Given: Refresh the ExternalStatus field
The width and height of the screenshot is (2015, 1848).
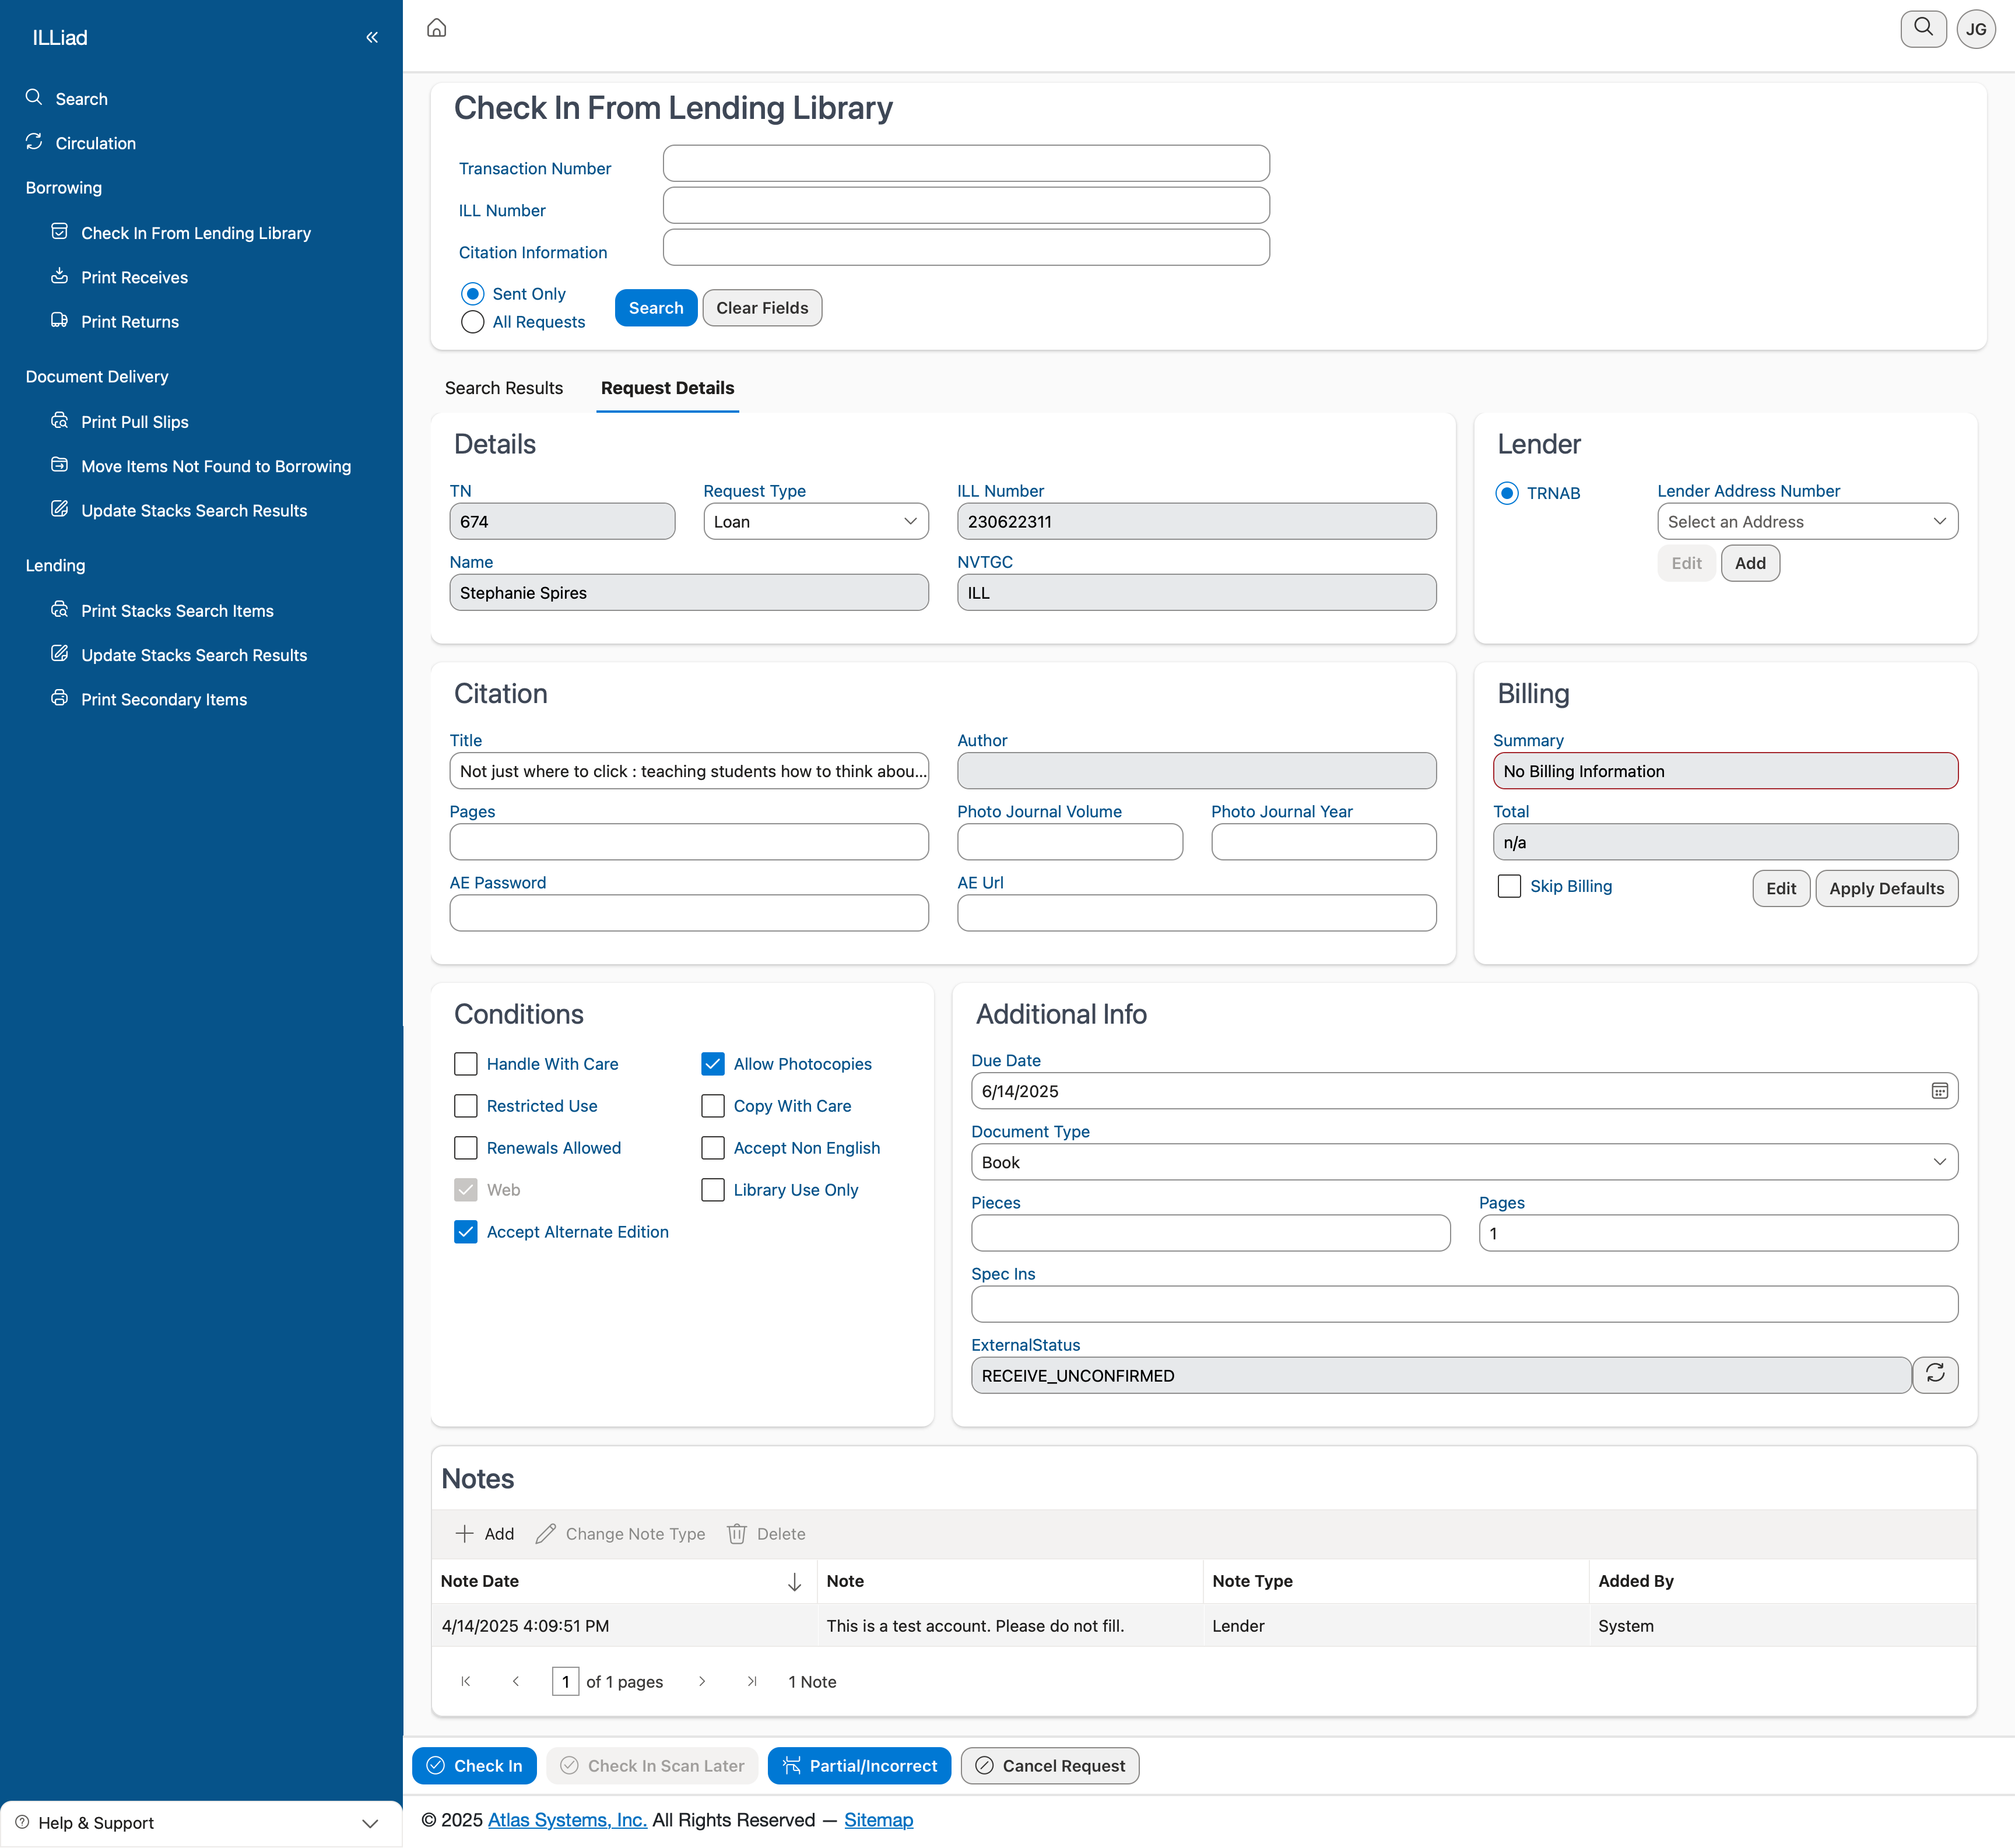Looking at the screenshot, I should [x=1934, y=1374].
